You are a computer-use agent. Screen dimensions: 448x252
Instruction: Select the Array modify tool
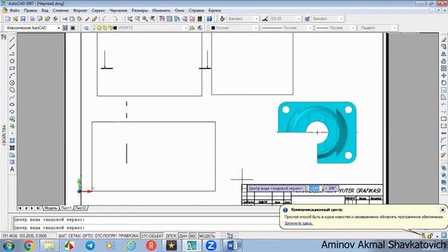pos(443,69)
